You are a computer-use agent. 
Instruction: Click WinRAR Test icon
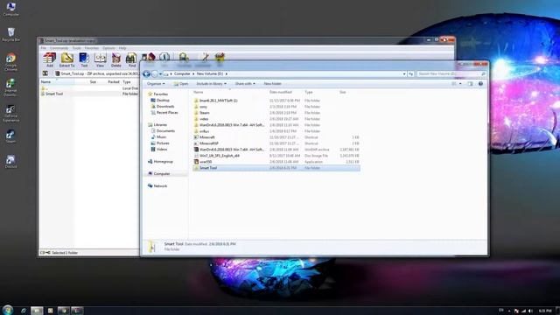[84, 59]
